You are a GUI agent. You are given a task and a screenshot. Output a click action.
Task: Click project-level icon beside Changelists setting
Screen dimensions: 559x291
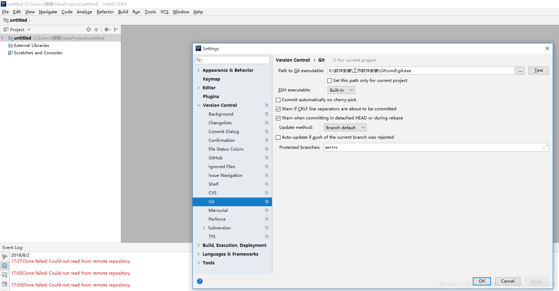267,123
